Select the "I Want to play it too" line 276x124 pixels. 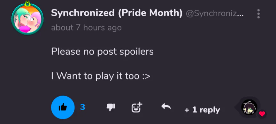[x=101, y=76]
